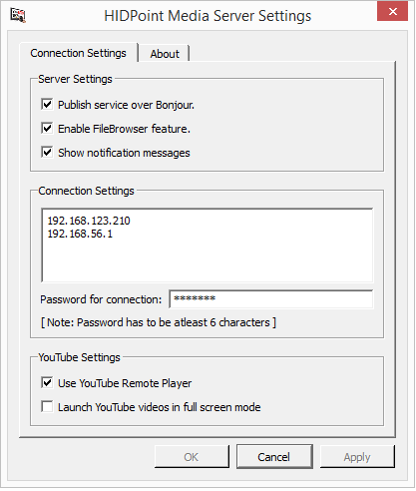
Task: Enable Launch YouTube videos in full screen mode
Action: coord(47,407)
